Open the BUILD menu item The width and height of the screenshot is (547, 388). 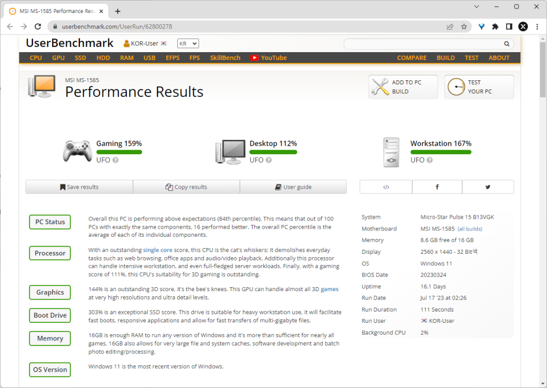pos(446,58)
